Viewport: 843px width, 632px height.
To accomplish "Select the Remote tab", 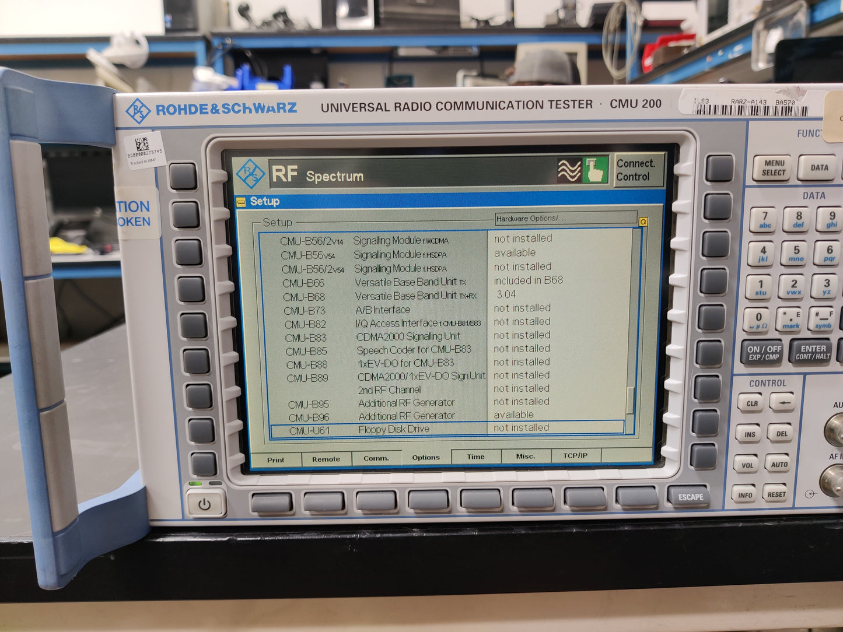I will coord(326,459).
